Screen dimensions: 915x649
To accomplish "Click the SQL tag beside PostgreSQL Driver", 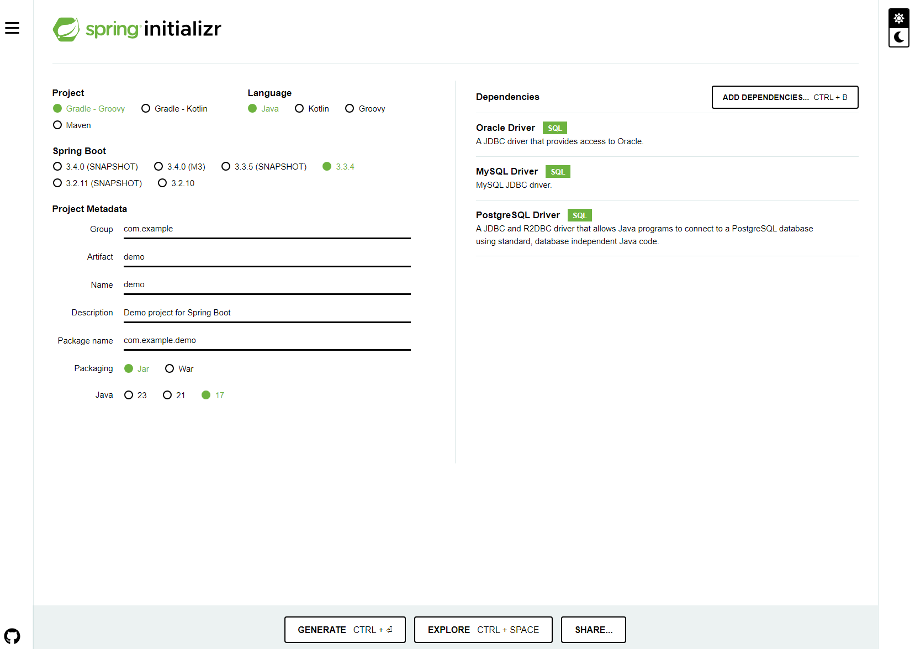I will [x=580, y=215].
